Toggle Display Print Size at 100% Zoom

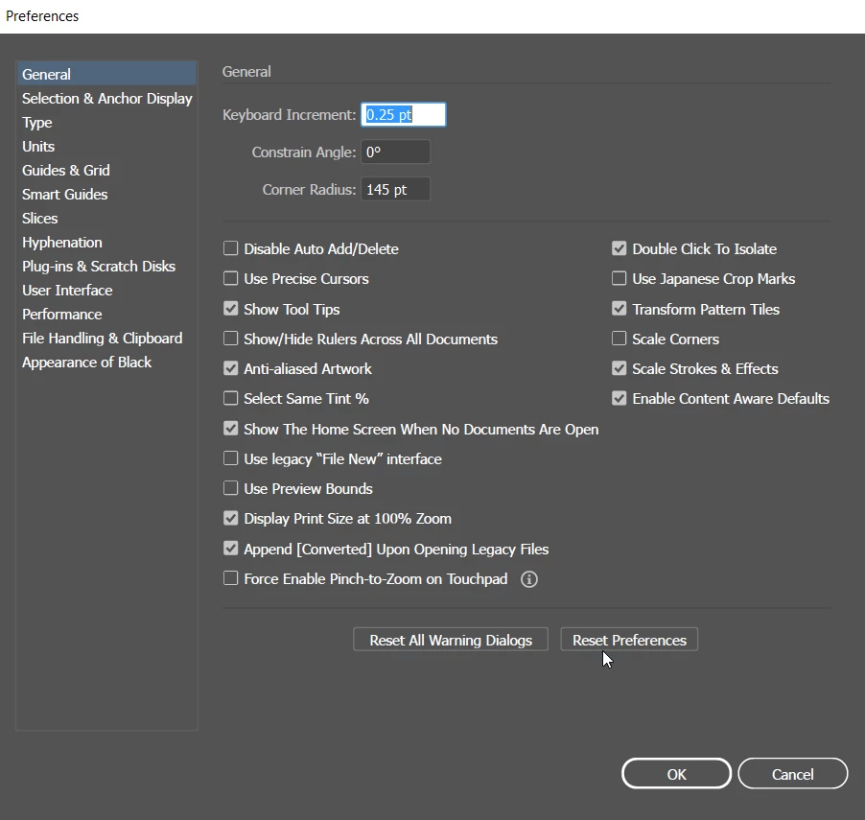(230, 518)
